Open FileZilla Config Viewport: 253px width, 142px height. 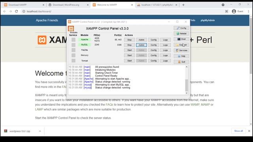coord(153,50)
